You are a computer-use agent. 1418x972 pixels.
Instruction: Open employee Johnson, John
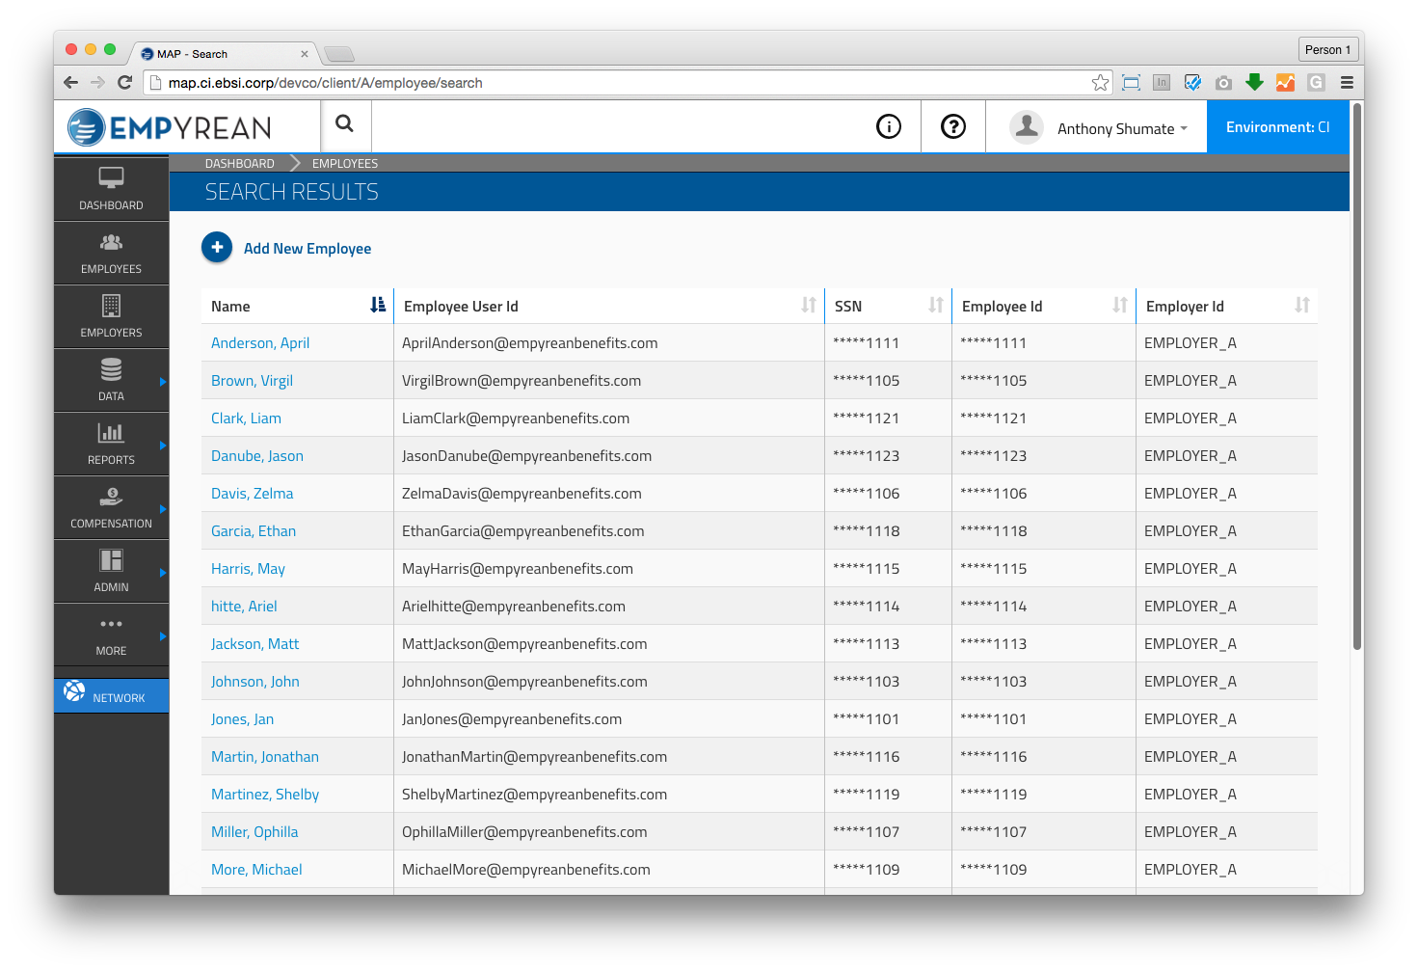[x=254, y=681]
